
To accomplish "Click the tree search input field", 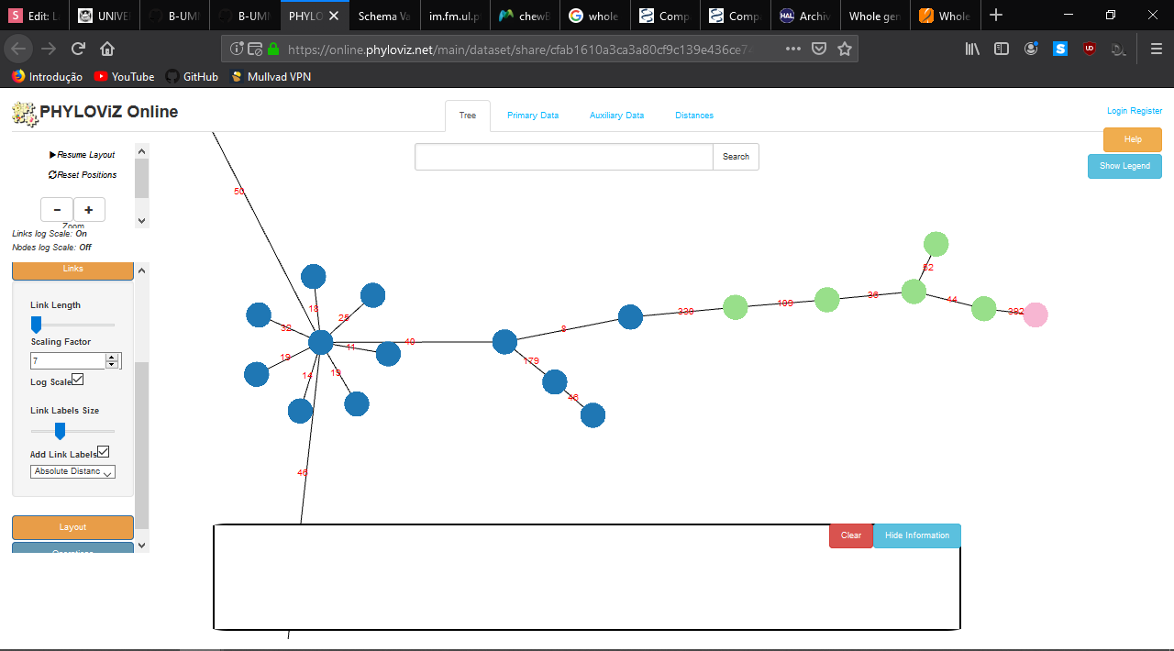I will coord(564,157).
